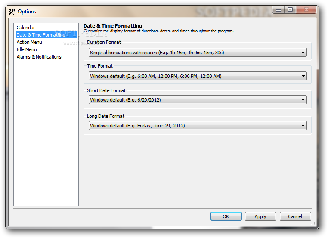The width and height of the screenshot is (328, 238).
Task: Click the 'Customize the display format' description text
Action: pyautogui.click(x=158, y=31)
